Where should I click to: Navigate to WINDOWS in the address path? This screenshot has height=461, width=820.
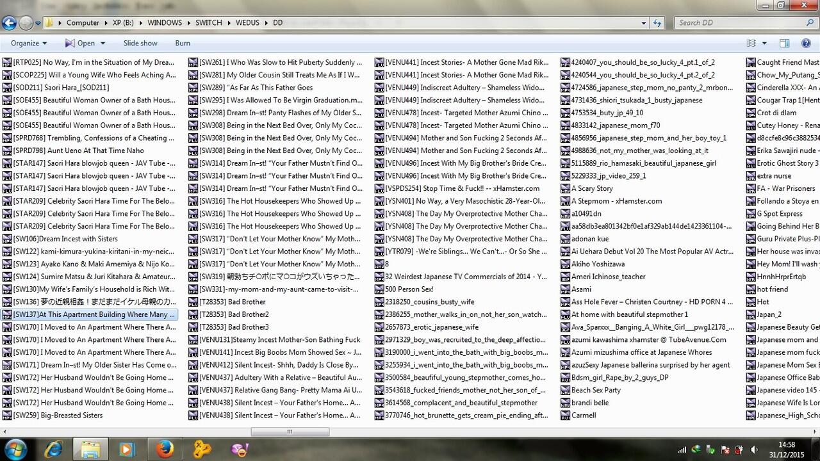pos(165,23)
